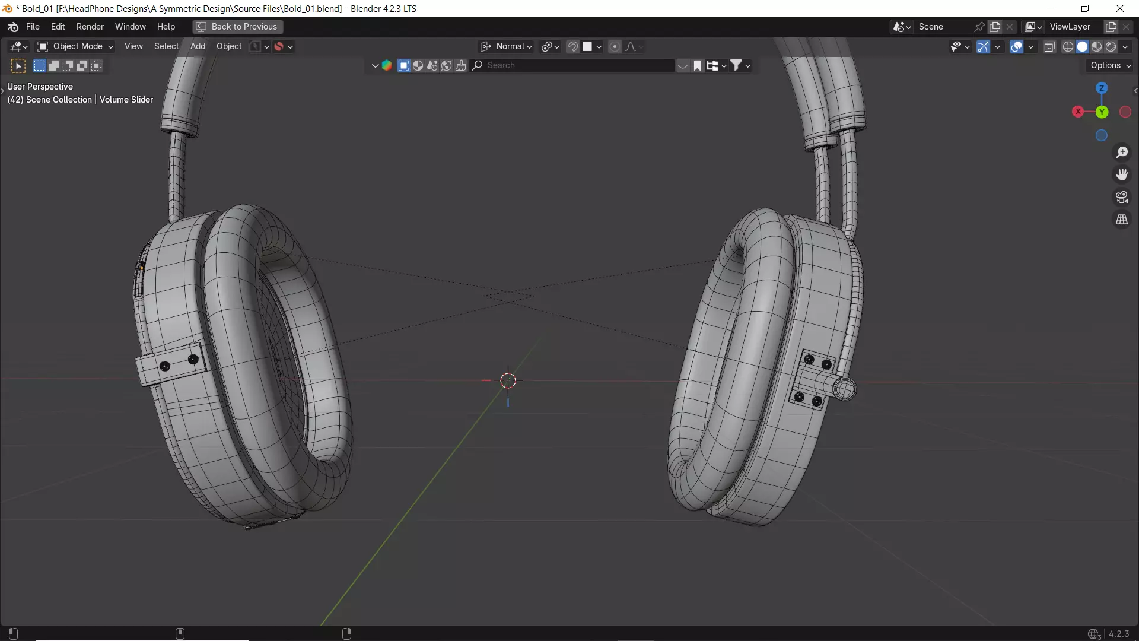This screenshot has width=1139, height=641.
Task: Click the blue Z axis gizmo circle
Action: [x=1102, y=88]
